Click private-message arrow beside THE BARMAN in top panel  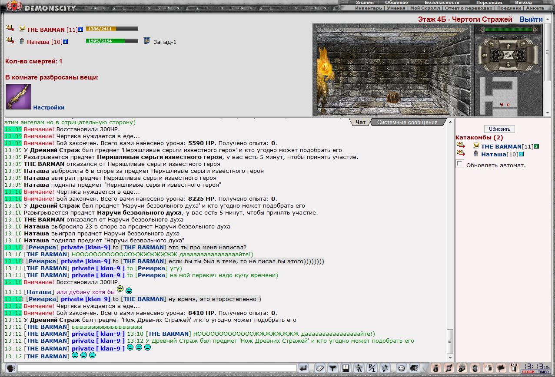coord(10,28)
